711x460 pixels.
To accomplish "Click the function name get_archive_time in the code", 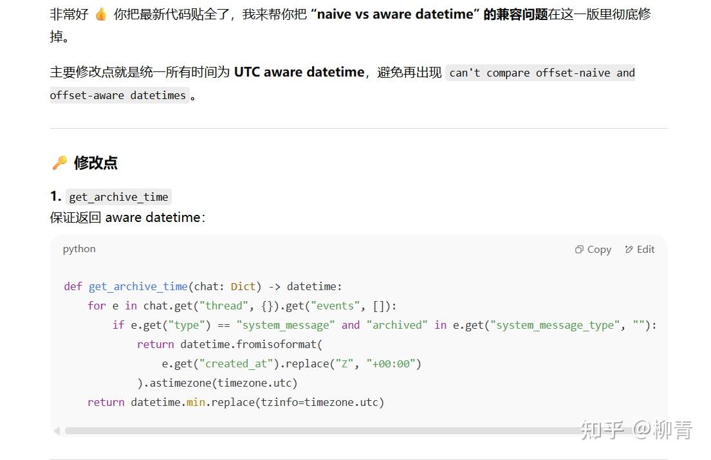I will [138, 286].
